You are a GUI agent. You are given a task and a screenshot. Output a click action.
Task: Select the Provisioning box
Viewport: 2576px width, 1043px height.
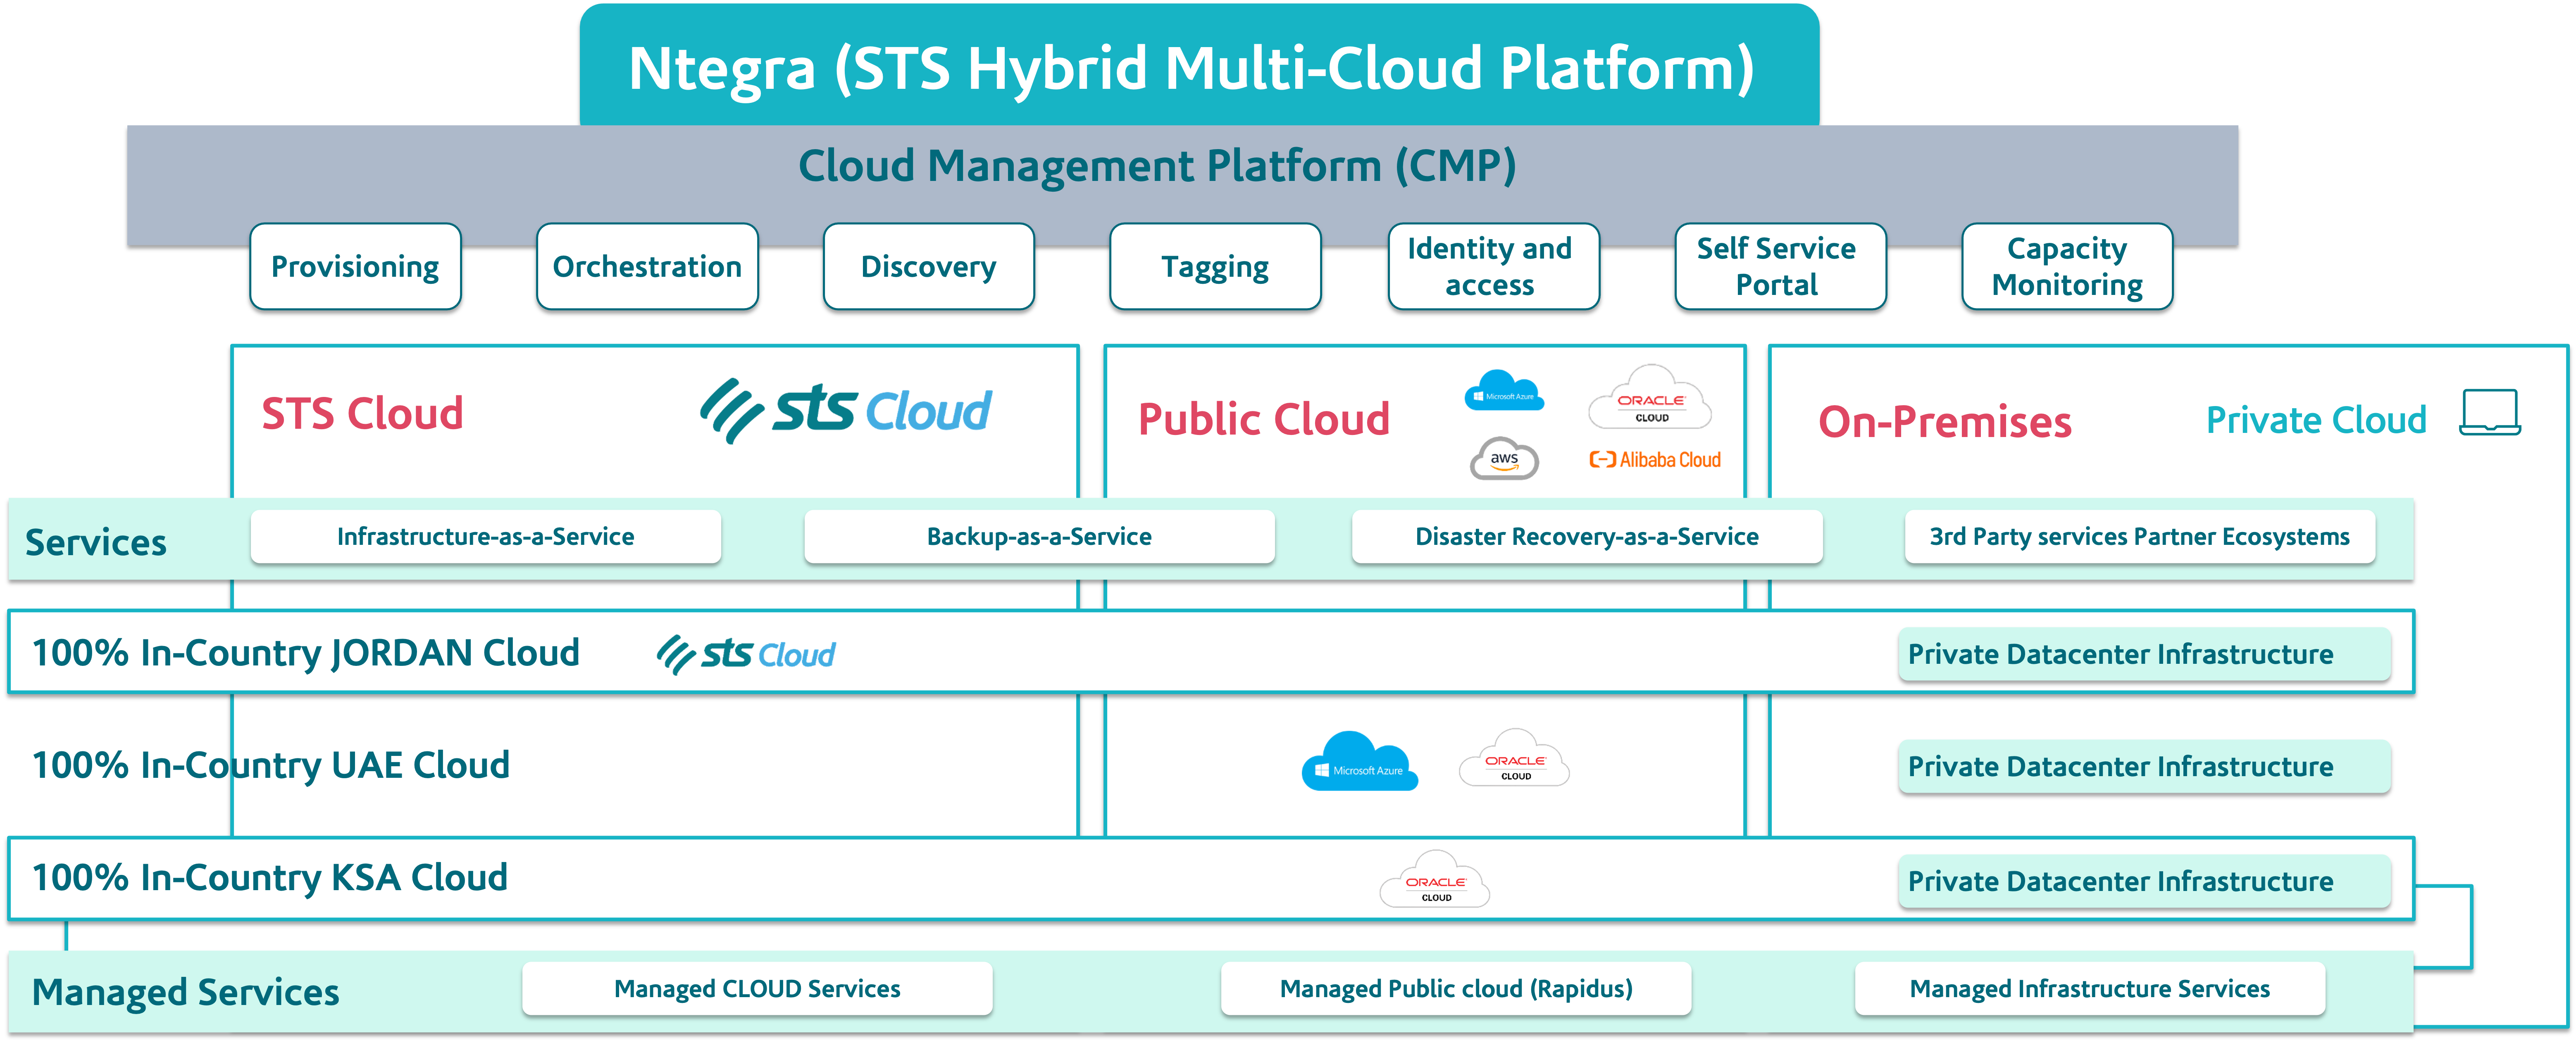coord(355,267)
